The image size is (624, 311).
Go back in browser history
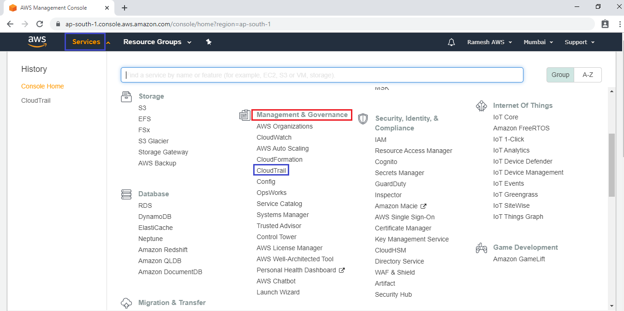pyautogui.click(x=10, y=24)
